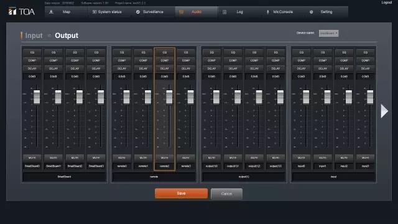Open System status from the top bar

pos(107,12)
